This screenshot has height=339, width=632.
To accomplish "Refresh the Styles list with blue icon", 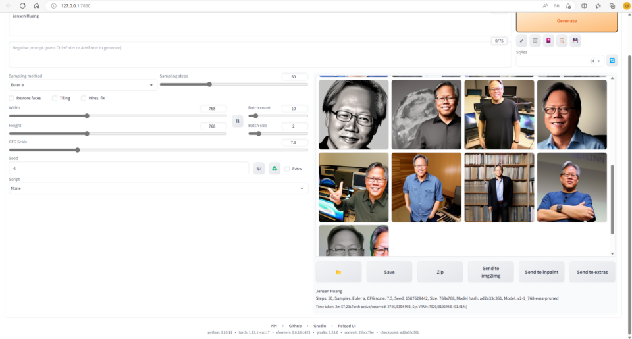I will pyautogui.click(x=612, y=61).
